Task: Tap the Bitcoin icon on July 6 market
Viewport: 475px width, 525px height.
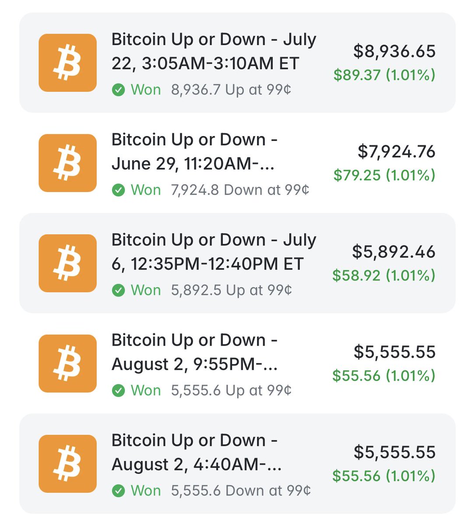Action: point(67,263)
